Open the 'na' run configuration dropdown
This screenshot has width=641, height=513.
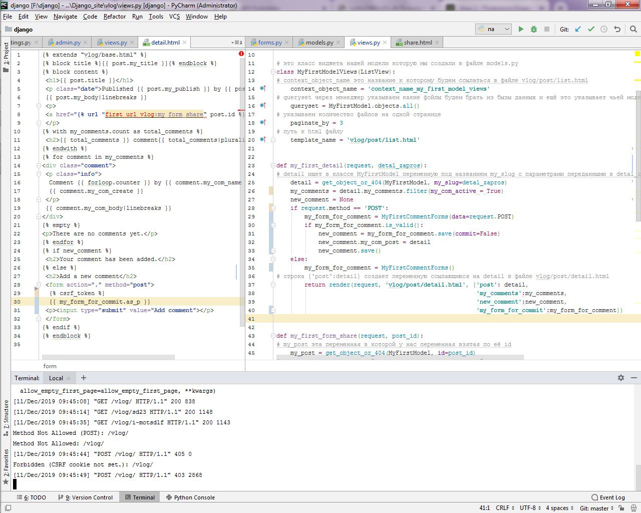pyautogui.click(x=493, y=29)
